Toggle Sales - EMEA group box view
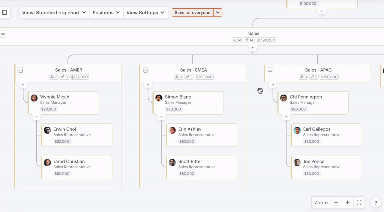 pyautogui.click(x=145, y=71)
